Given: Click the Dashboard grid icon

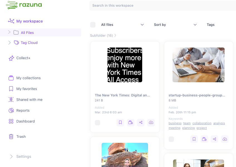Looking at the screenshot, I should 11,121.
